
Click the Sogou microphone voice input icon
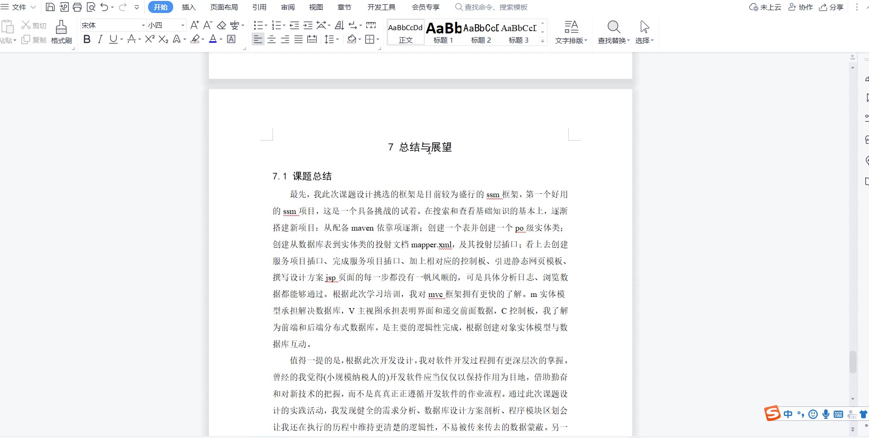[x=826, y=414]
